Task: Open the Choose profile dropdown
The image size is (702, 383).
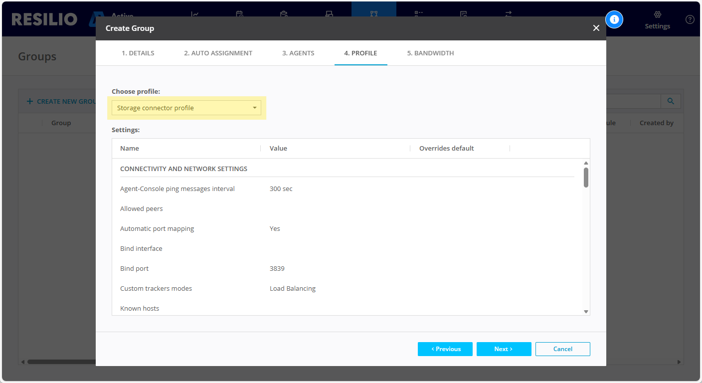Action: click(x=186, y=108)
